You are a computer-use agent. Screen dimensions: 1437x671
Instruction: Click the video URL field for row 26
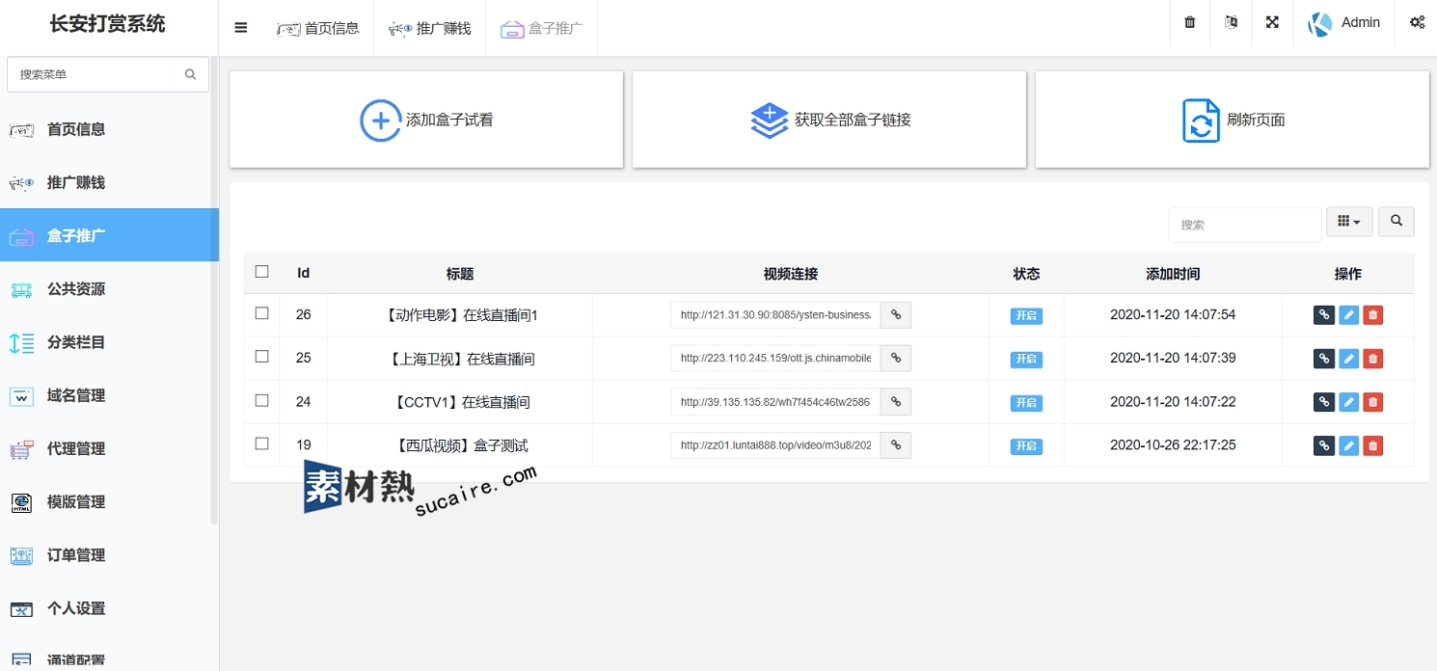point(775,314)
